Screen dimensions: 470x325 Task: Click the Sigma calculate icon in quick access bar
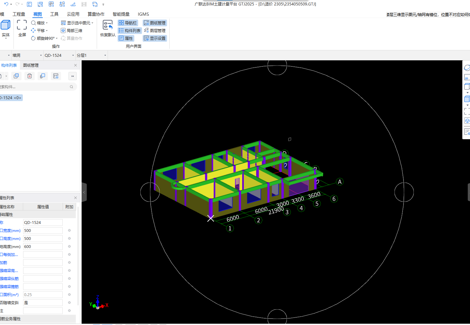[29, 4]
